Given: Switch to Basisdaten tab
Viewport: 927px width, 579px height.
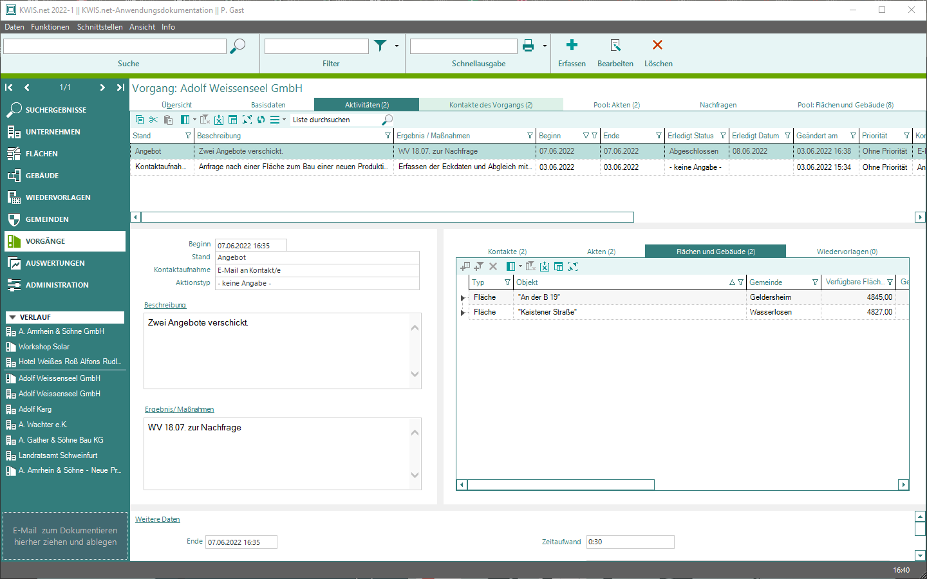Looking at the screenshot, I should (268, 105).
